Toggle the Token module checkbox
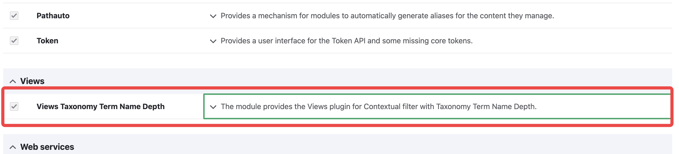The width and height of the screenshot is (679, 154). click(x=14, y=41)
